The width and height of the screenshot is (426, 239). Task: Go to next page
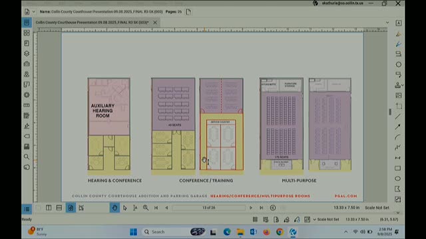point(251,208)
